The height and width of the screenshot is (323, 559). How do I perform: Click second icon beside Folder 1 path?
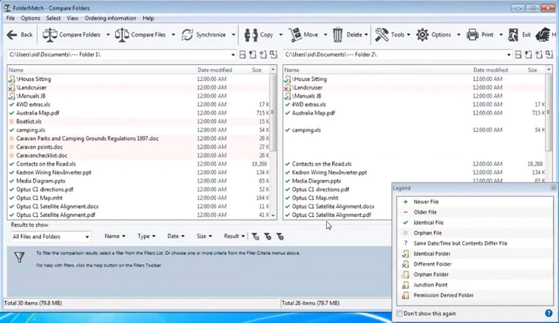click(252, 55)
